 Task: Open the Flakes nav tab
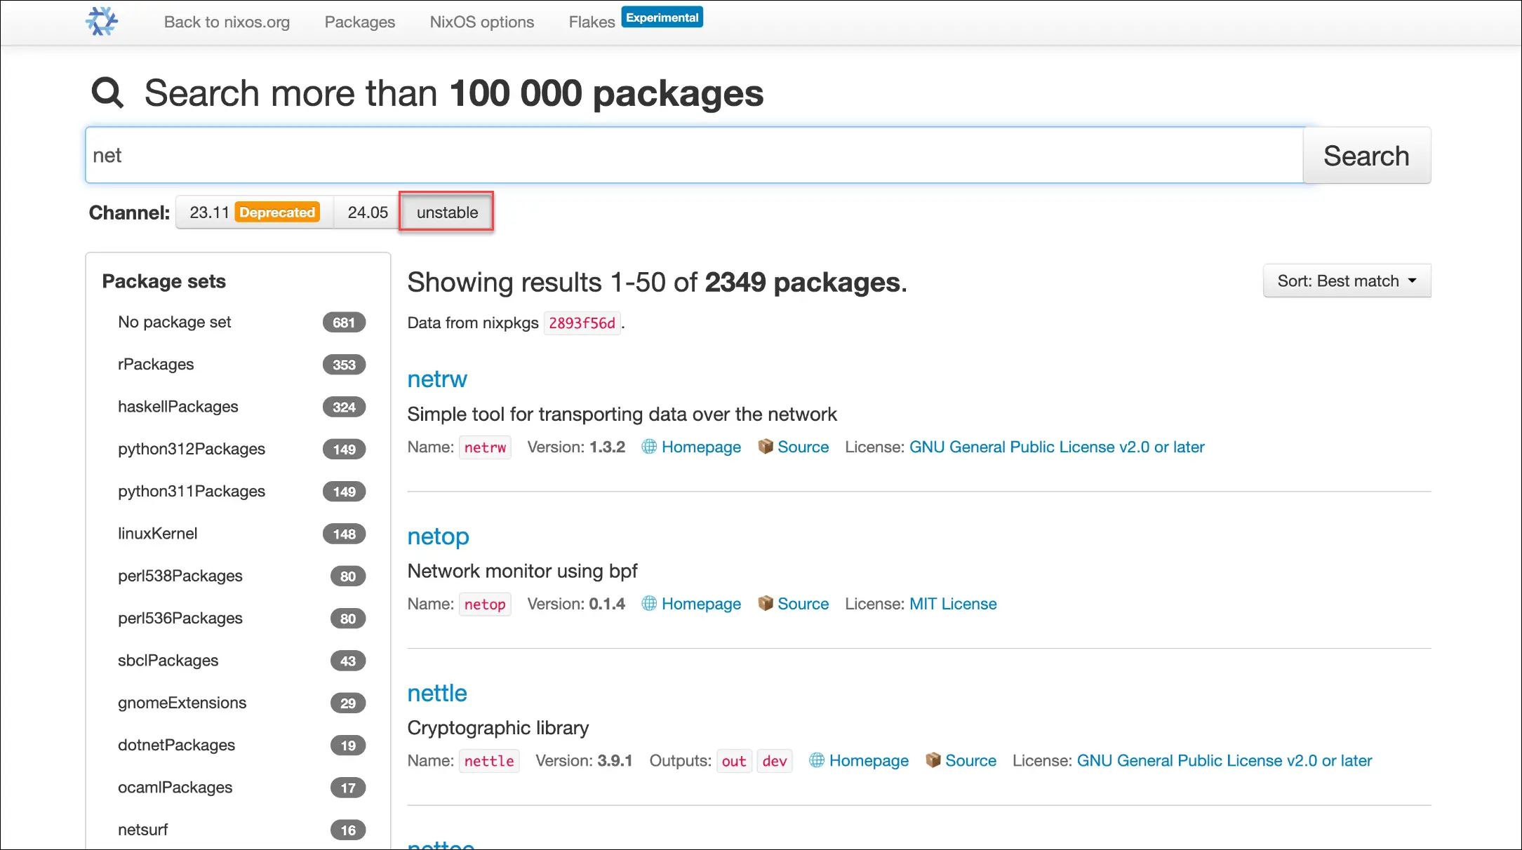592,22
